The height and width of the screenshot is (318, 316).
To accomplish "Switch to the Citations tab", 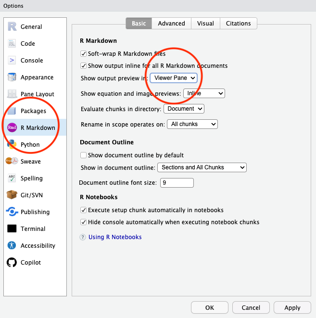I will [x=239, y=24].
